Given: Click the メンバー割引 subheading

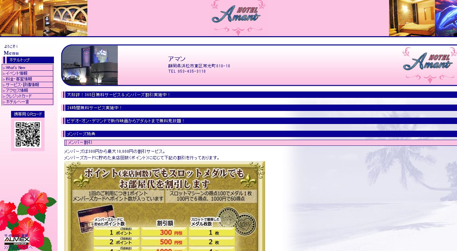Looking at the screenshot, I should coord(261,143).
